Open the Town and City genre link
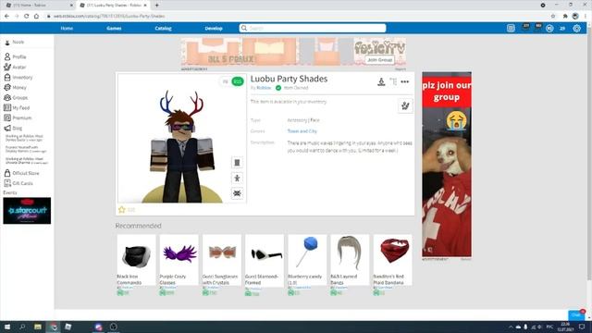 point(302,131)
